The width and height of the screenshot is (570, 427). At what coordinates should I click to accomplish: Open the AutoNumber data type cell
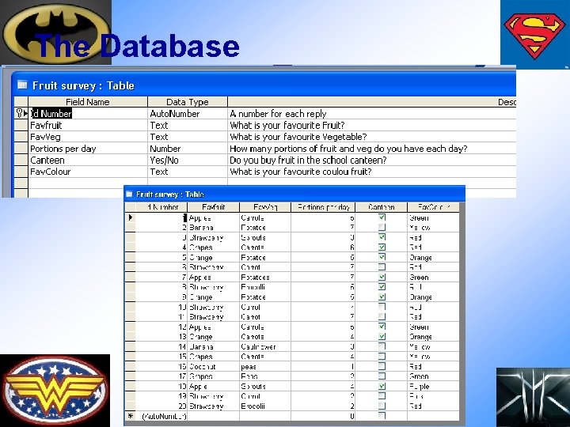pos(188,113)
